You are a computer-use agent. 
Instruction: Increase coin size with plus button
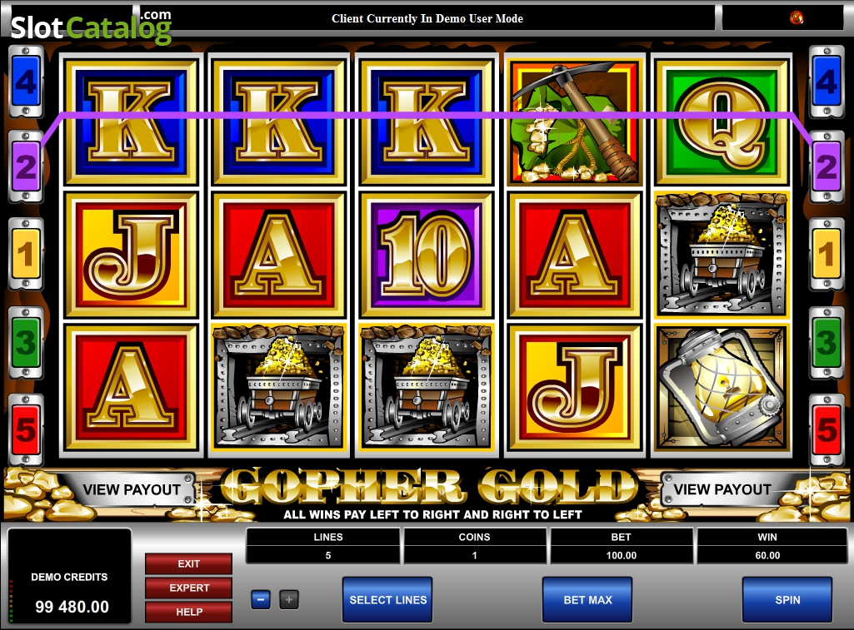[x=289, y=599]
